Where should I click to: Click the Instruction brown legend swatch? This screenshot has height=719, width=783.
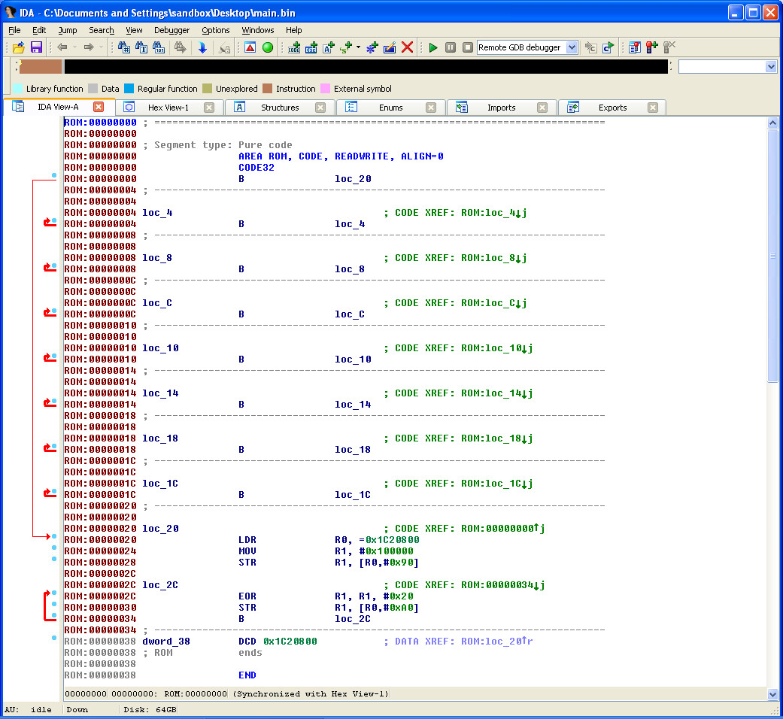[x=267, y=89]
